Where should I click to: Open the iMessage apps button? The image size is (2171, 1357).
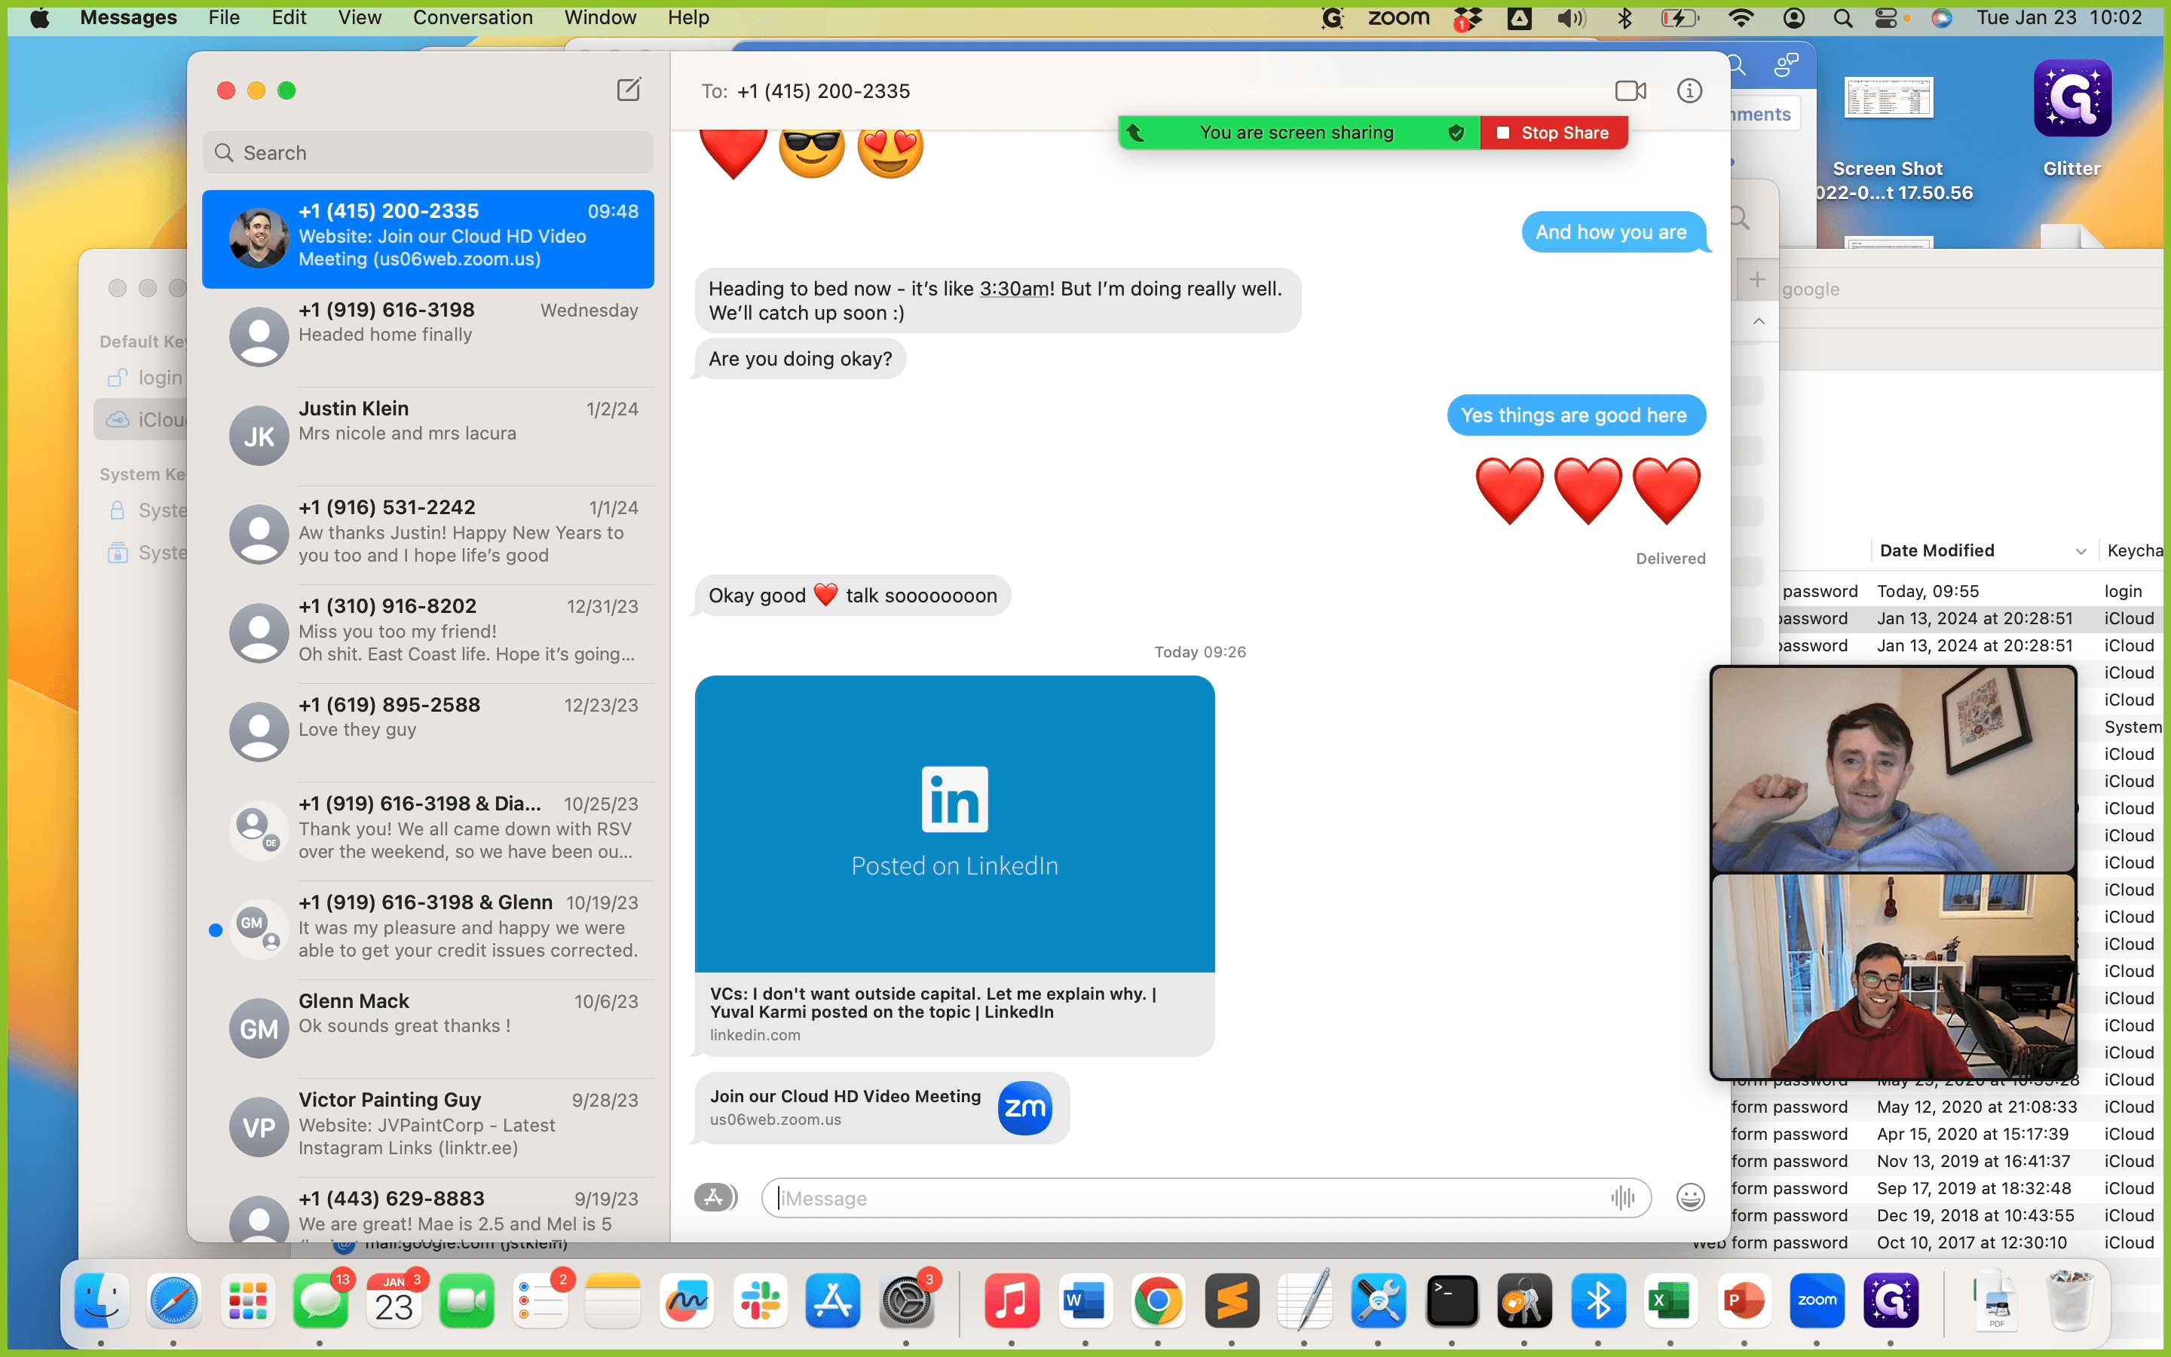click(x=715, y=1197)
